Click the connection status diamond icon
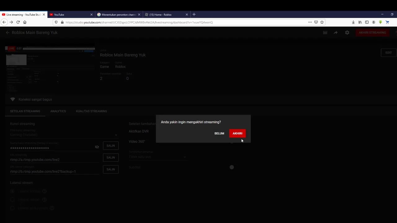 13,99
